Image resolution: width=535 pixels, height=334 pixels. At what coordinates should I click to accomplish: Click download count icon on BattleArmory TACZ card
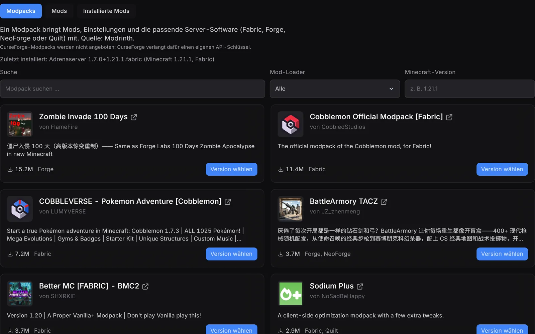(x=281, y=254)
